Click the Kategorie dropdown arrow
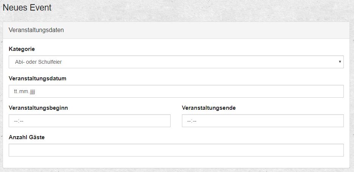This screenshot has width=354, height=172. (340, 62)
